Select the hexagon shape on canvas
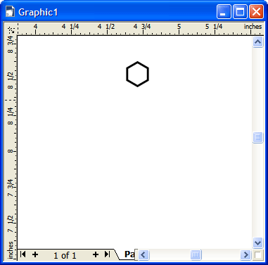 tap(137, 74)
